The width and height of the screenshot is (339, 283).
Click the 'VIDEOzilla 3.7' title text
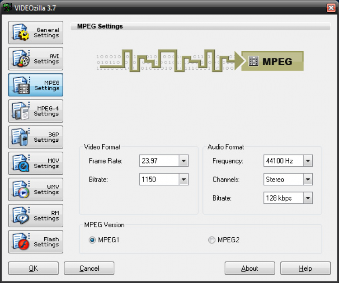coord(35,8)
